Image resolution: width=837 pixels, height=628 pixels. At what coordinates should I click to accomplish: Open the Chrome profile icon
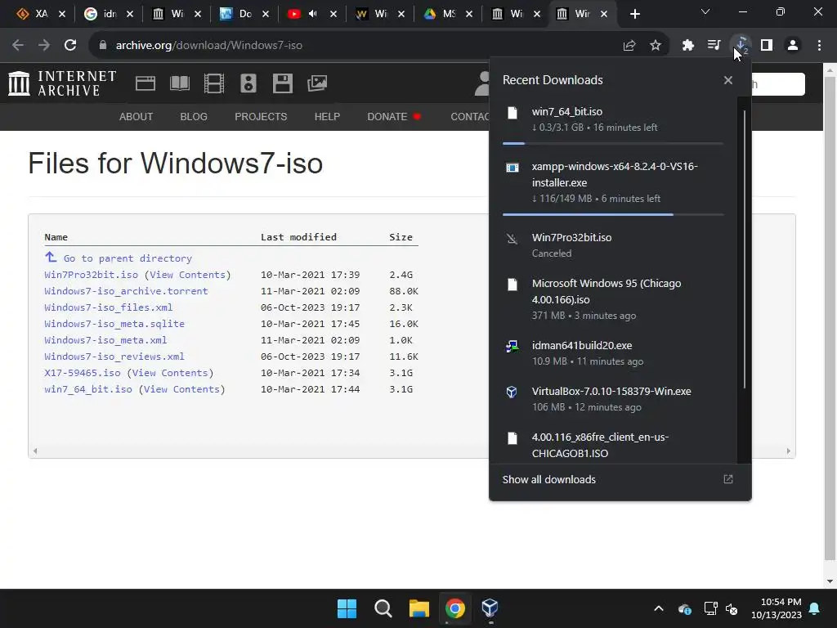click(793, 46)
